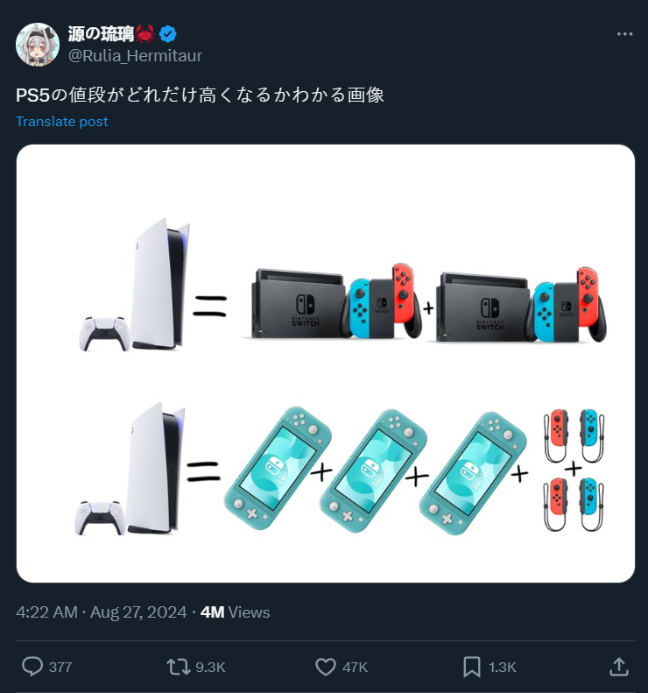Click the 4:22 AM Aug 27, 2024 timestamp

pos(102,612)
